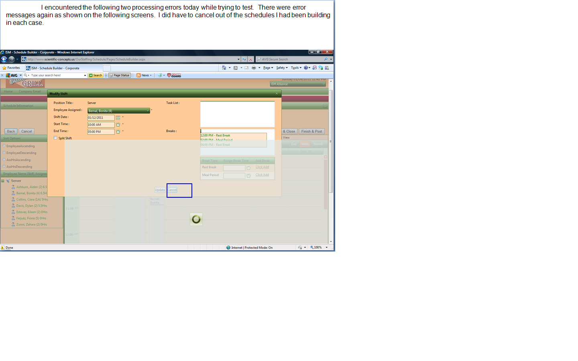Click the Click Add link for Meal Period
The width and height of the screenshot is (578, 361).
pyautogui.click(x=262, y=175)
